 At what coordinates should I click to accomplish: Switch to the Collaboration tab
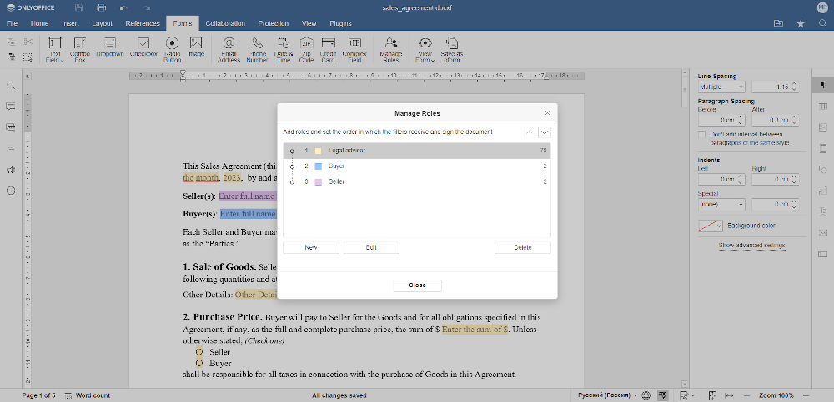pyautogui.click(x=225, y=23)
